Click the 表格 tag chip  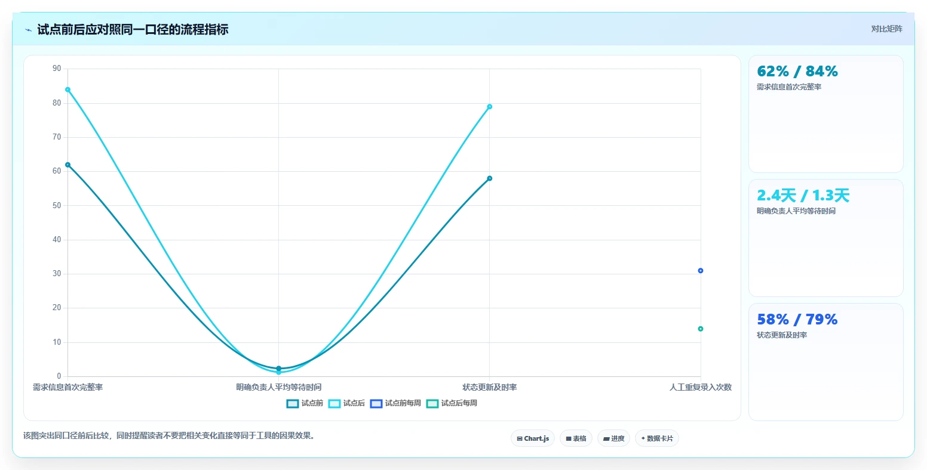pos(576,438)
